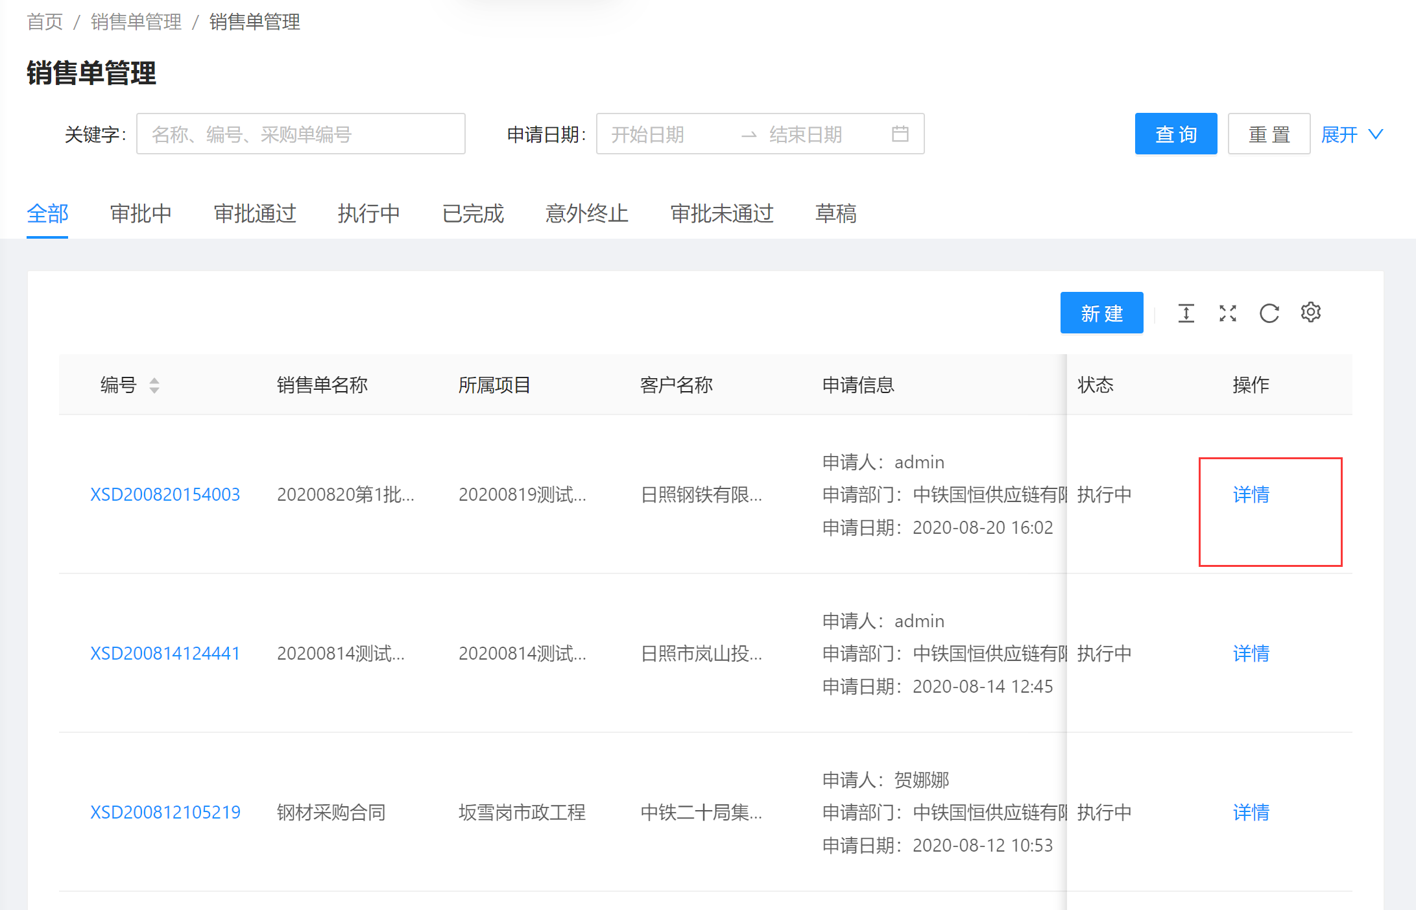
Task: Open 详情 for order XSD200812105219
Action: click(x=1251, y=812)
